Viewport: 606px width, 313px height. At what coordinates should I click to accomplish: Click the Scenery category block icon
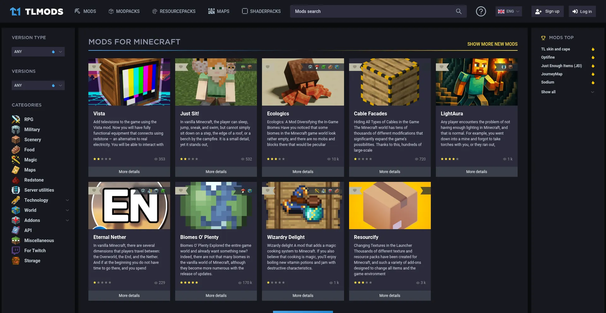pyautogui.click(x=16, y=140)
